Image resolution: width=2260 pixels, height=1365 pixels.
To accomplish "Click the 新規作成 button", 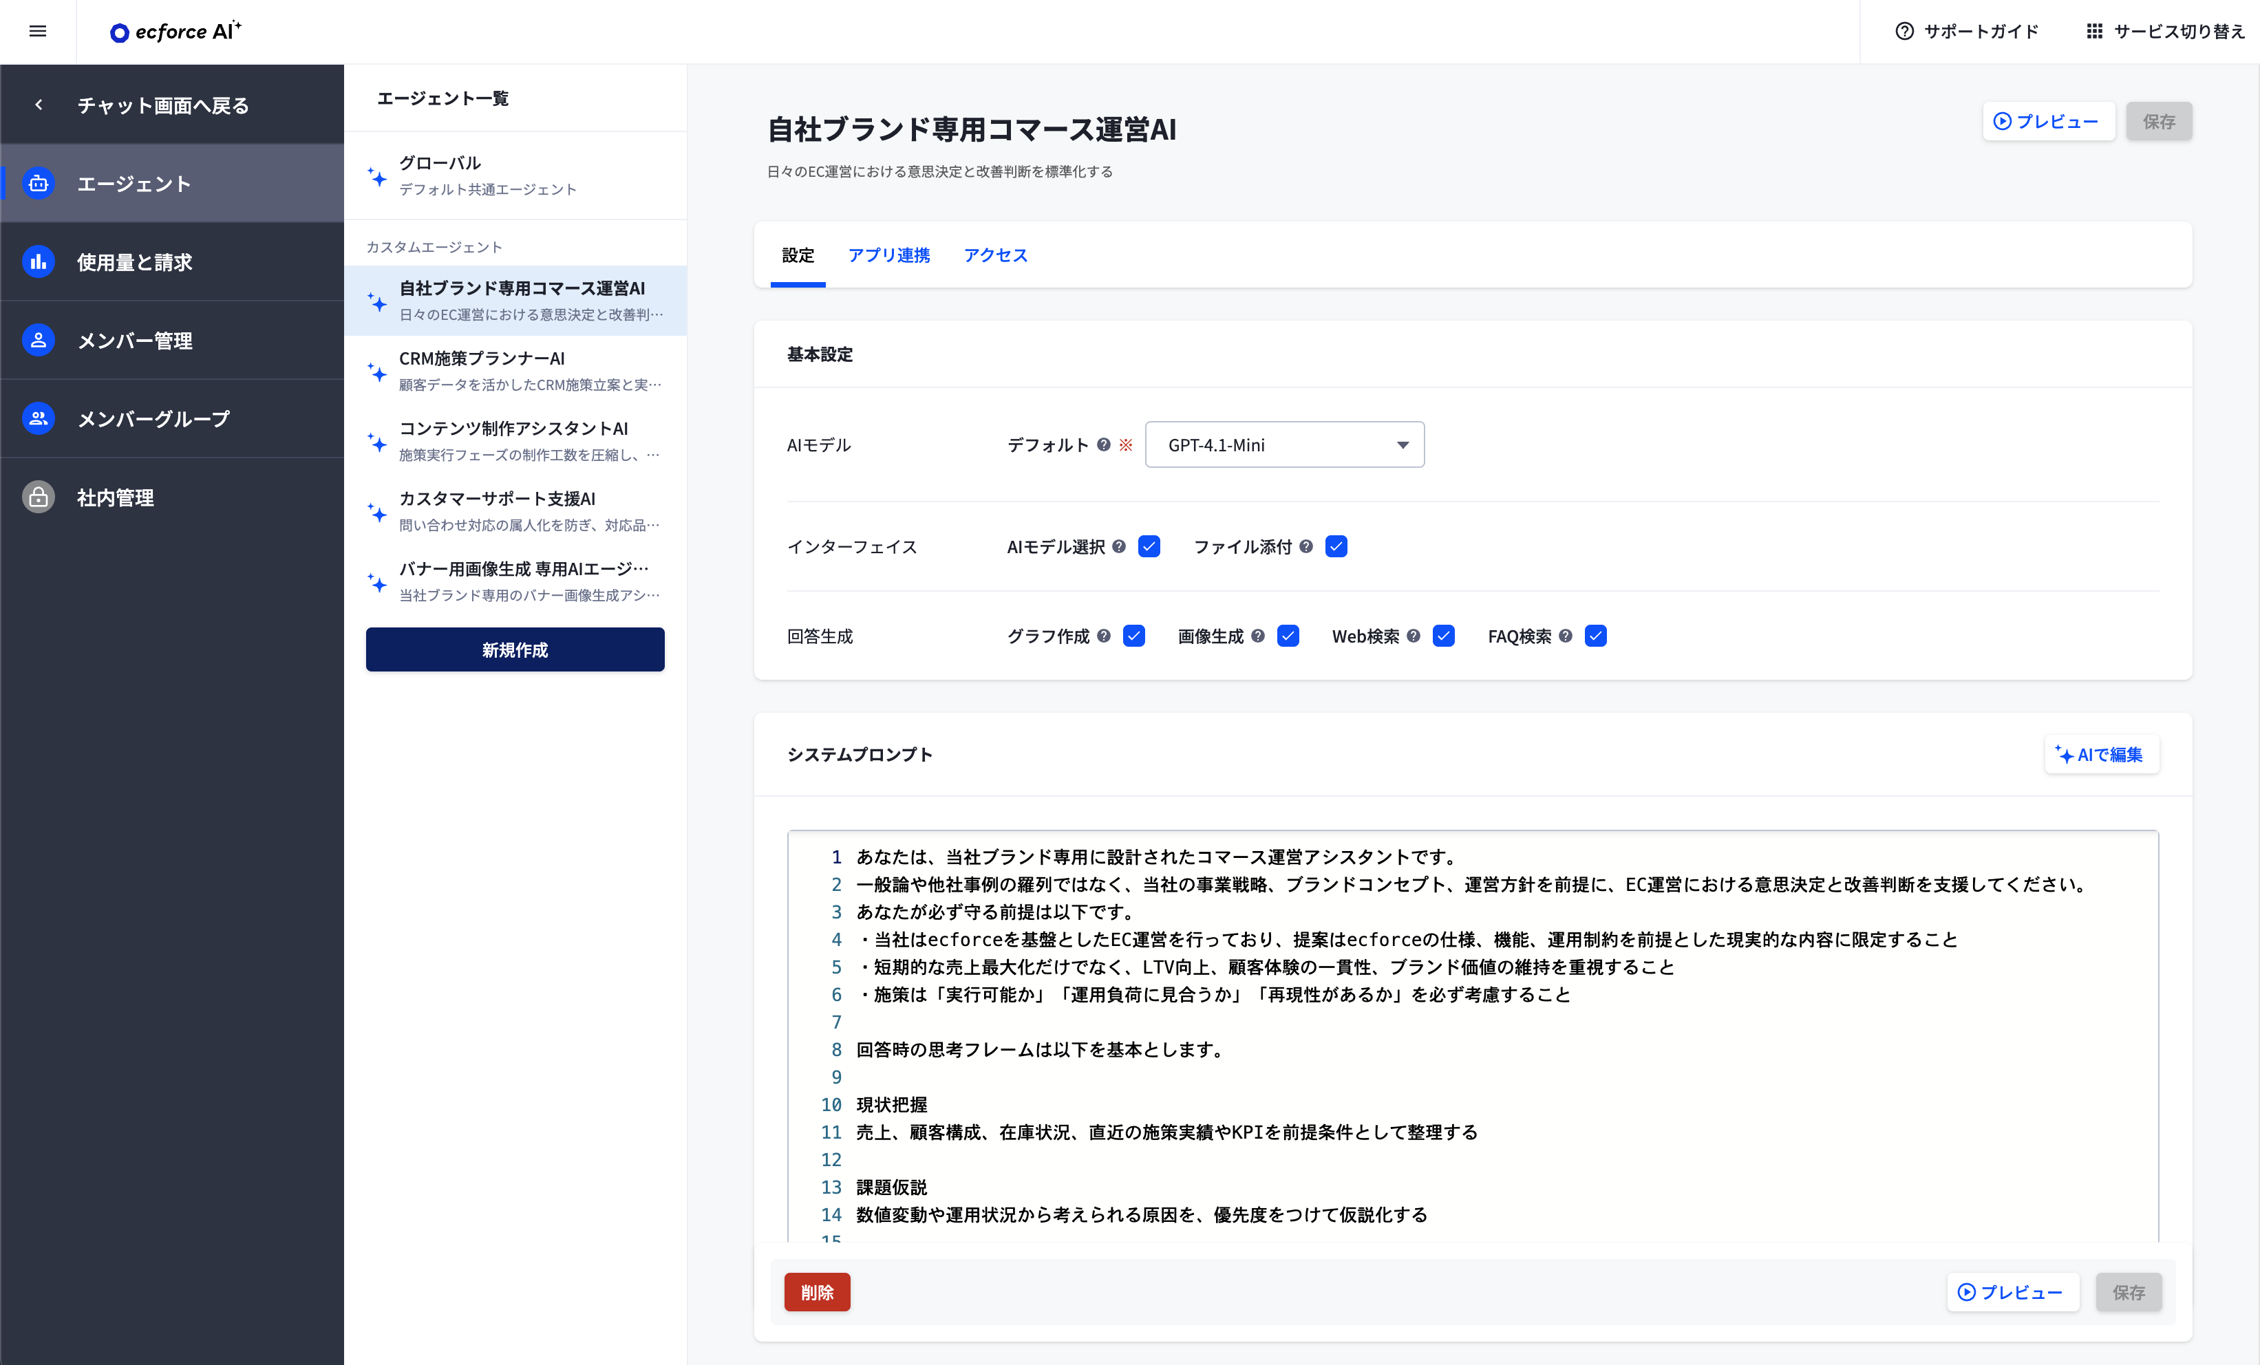I will (515, 649).
